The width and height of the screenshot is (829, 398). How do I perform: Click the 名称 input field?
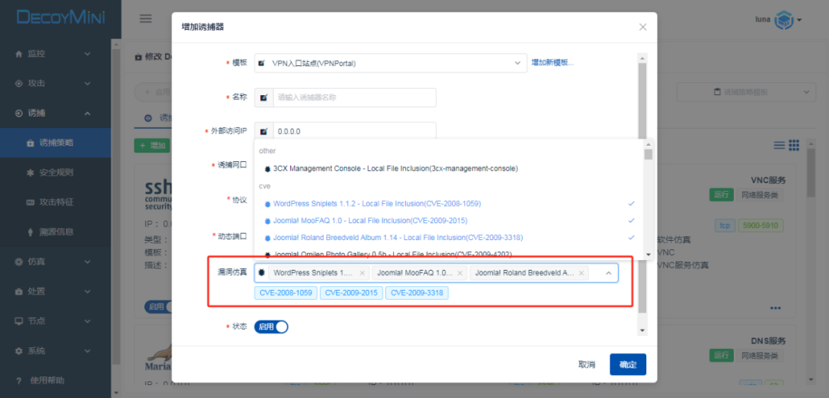354,97
